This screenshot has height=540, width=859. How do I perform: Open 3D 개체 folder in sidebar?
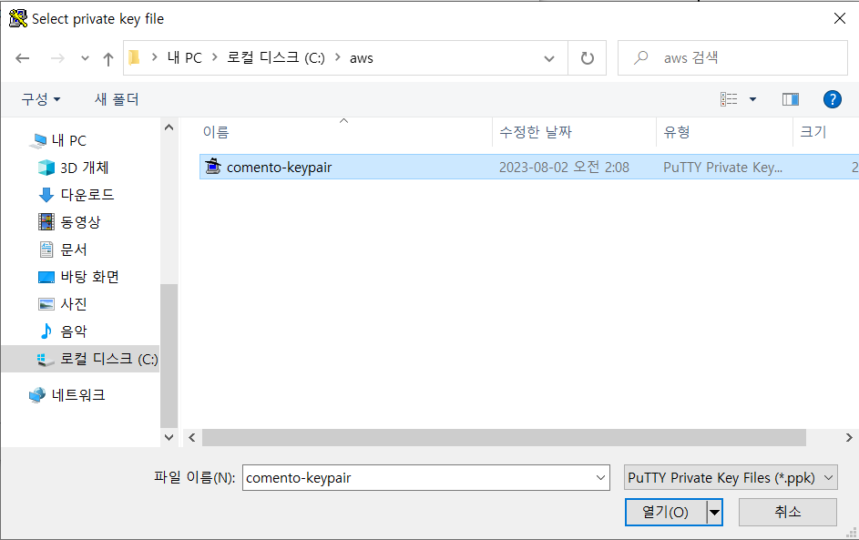tap(85, 168)
